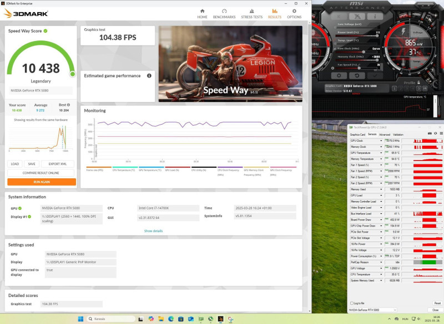Screen dimensions: 444x324
Task: Open the GPU-Z hamburger menu
Action: tap(441, 133)
